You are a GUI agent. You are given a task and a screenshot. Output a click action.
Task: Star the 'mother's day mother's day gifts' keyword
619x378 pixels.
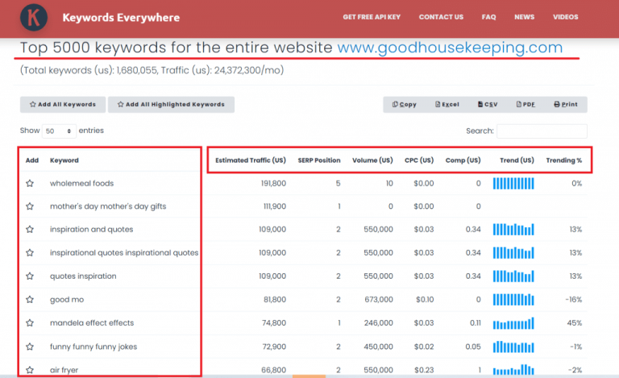pyautogui.click(x=30, y=206)
